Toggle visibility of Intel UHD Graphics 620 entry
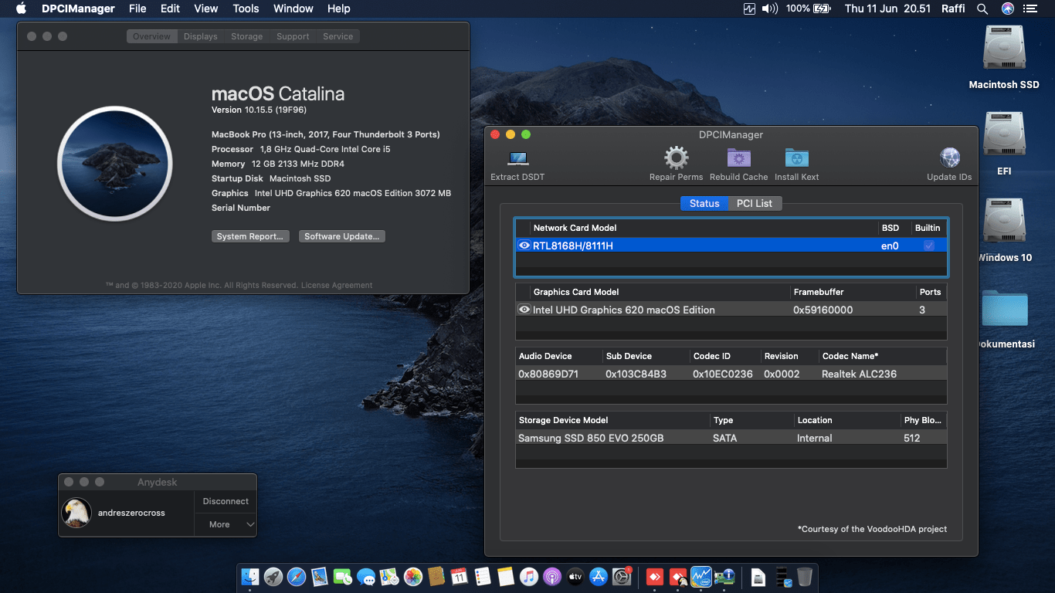 click(x=524, y=310)
